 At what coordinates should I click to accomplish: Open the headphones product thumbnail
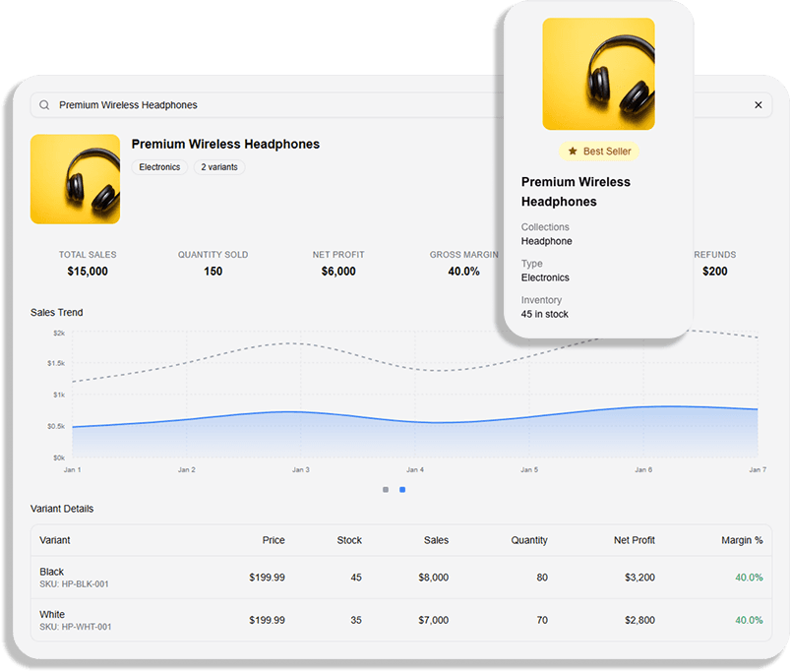75,179
